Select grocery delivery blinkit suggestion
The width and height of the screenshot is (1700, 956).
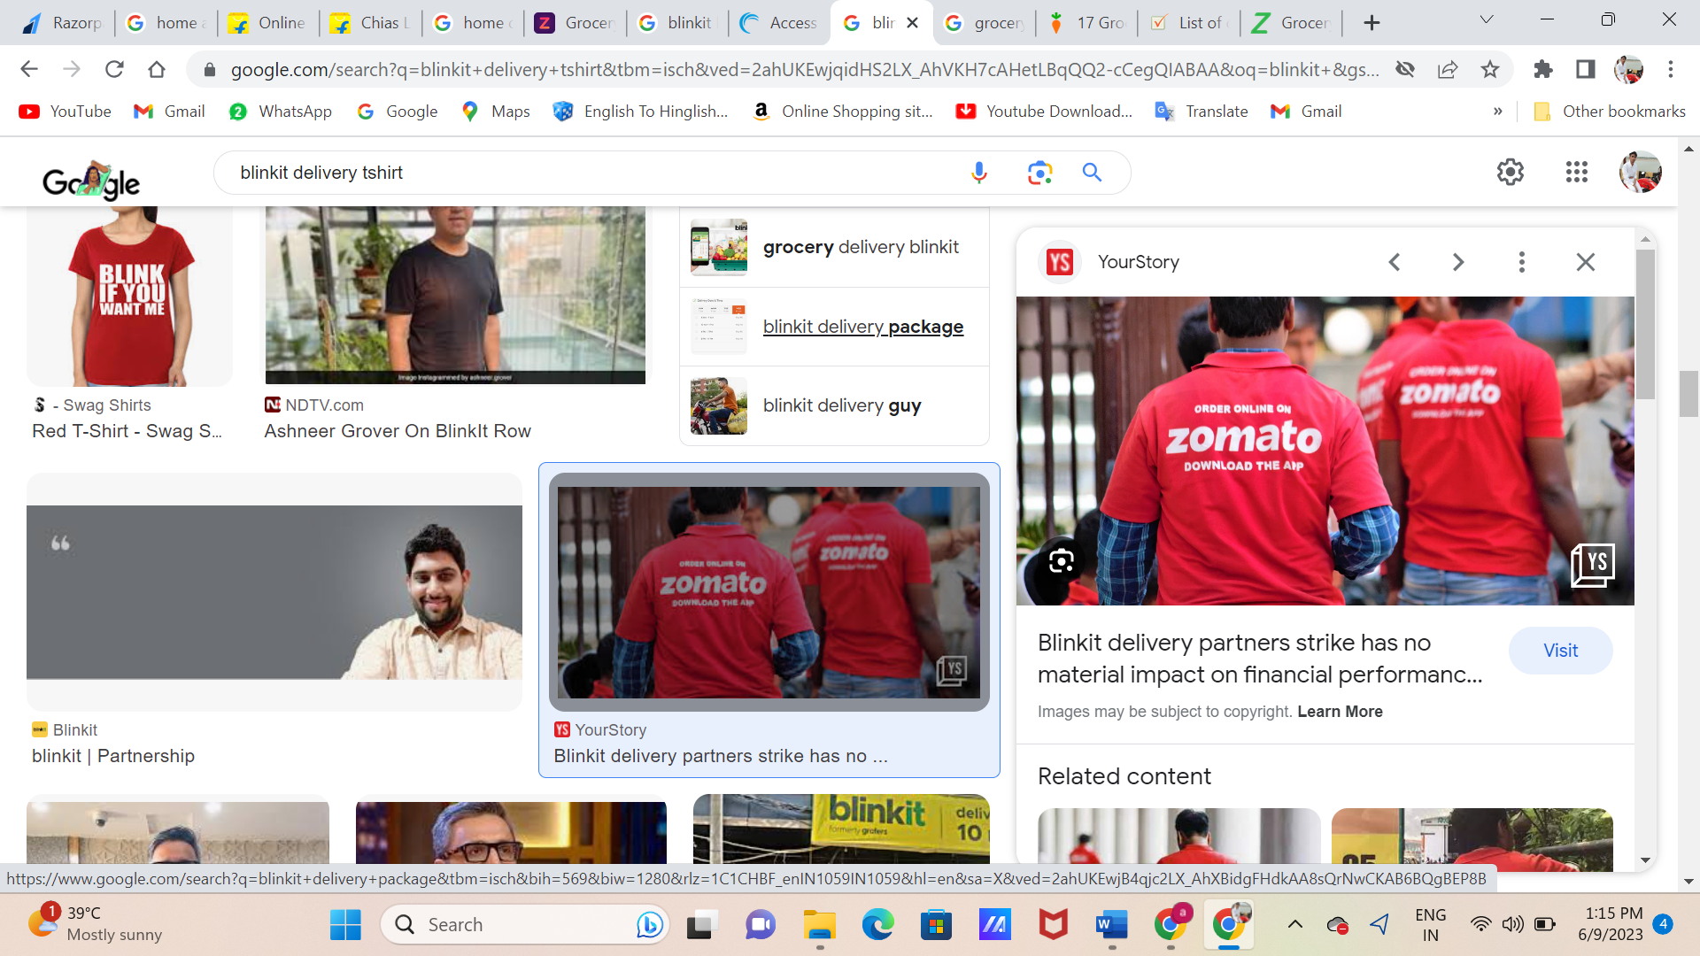(834, 247)
